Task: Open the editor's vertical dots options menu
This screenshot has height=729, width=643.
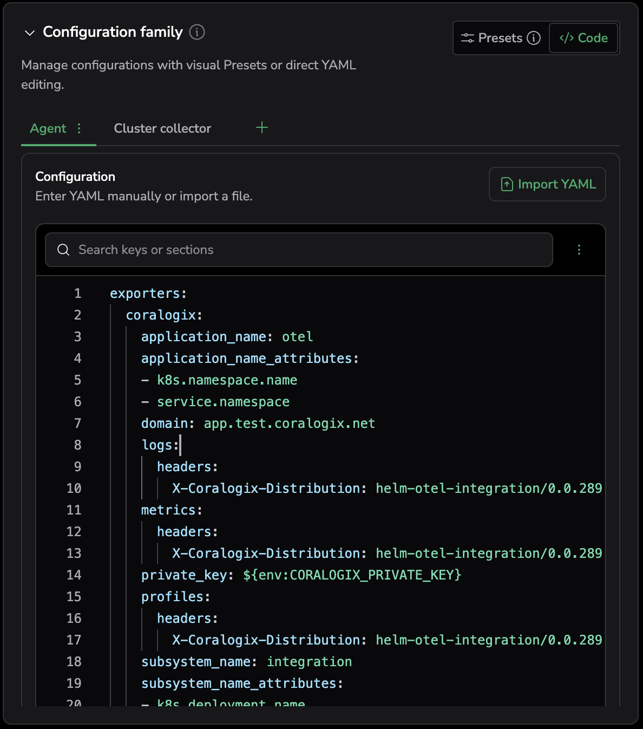Action: click(579, 250)
